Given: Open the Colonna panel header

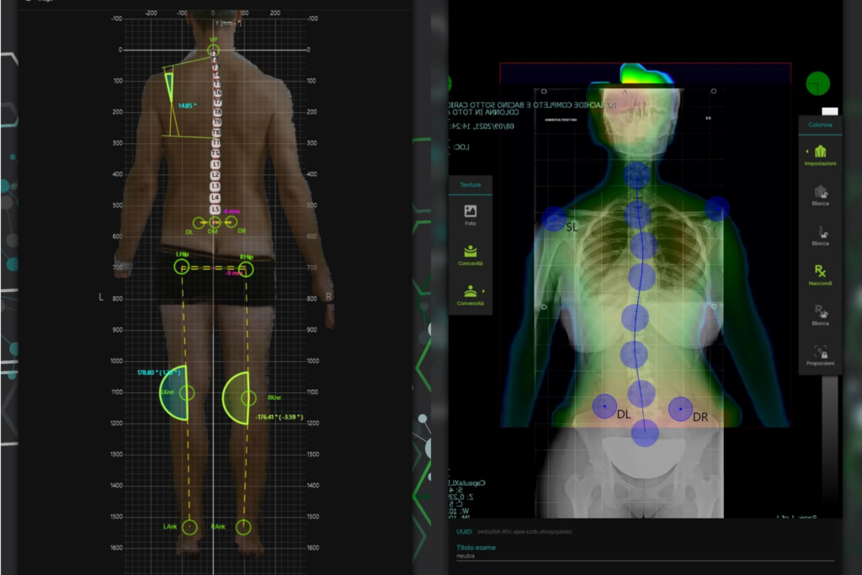Looking at the screenshot, I should click(x=820, y=125).
